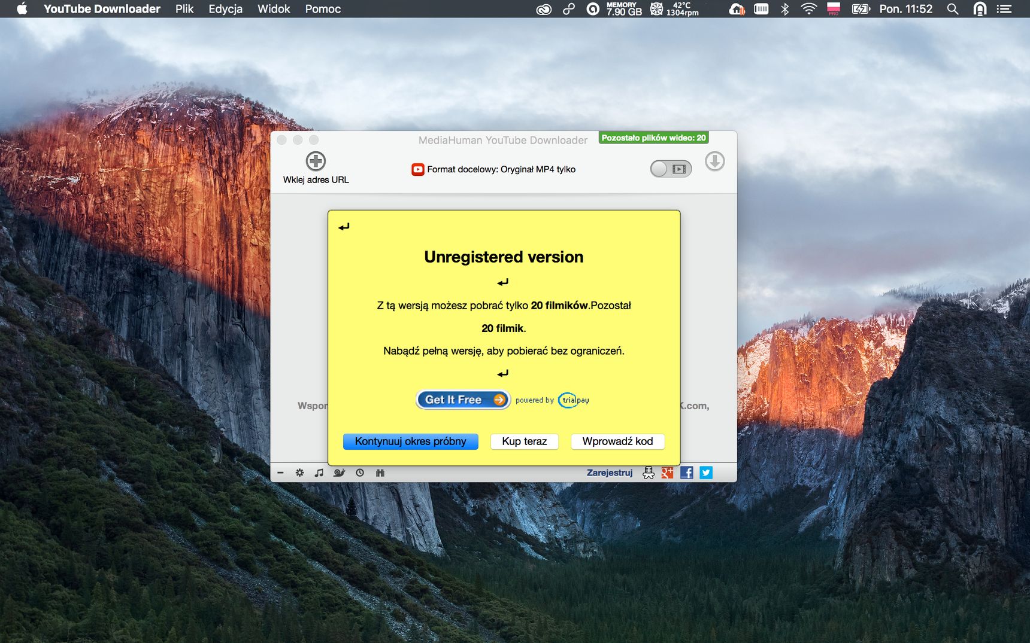This screenshot has width=1030, height=643.
Task: Click the clock history icon in bottom bar
Action: [x=360, y=473]
